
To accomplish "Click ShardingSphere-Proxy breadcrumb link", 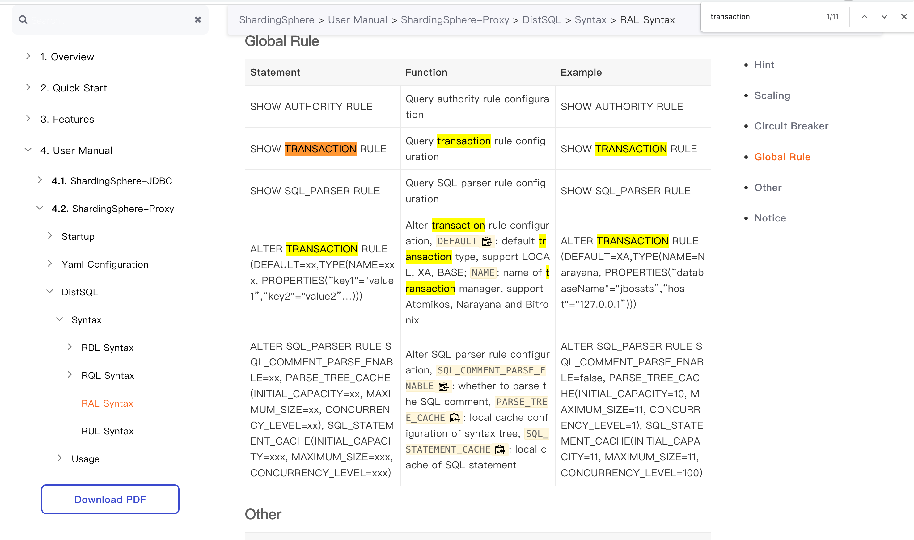I will 455,20.
